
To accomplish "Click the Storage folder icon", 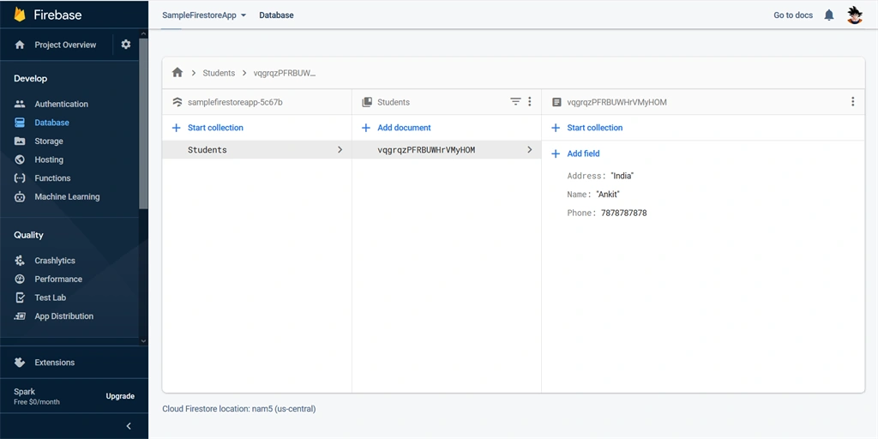I will click(20, 141).
